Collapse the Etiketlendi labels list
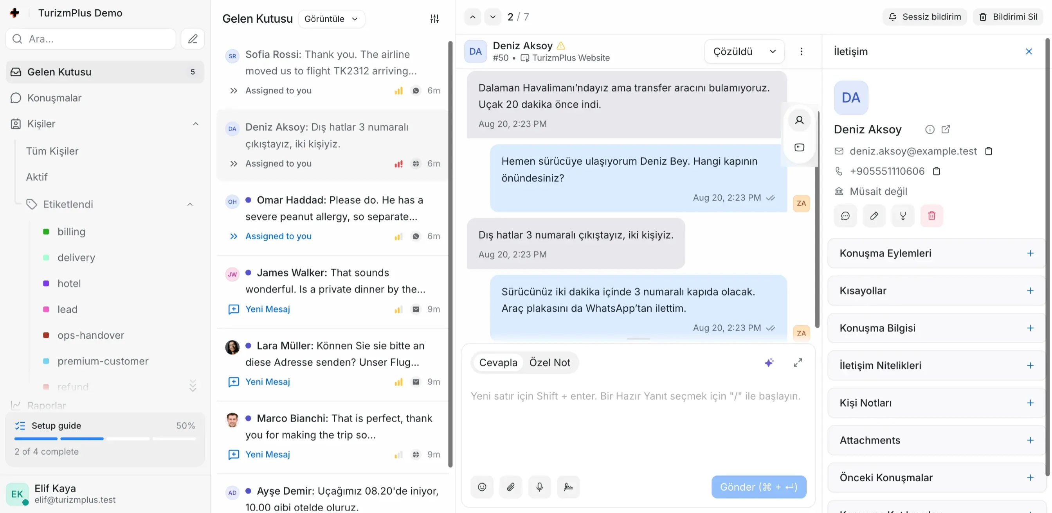This screenshot has width=1052, height=513. click(190, 204)
